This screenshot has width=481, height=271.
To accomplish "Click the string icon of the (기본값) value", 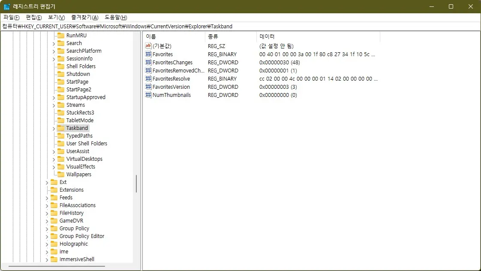I will [x=148, y=46].
